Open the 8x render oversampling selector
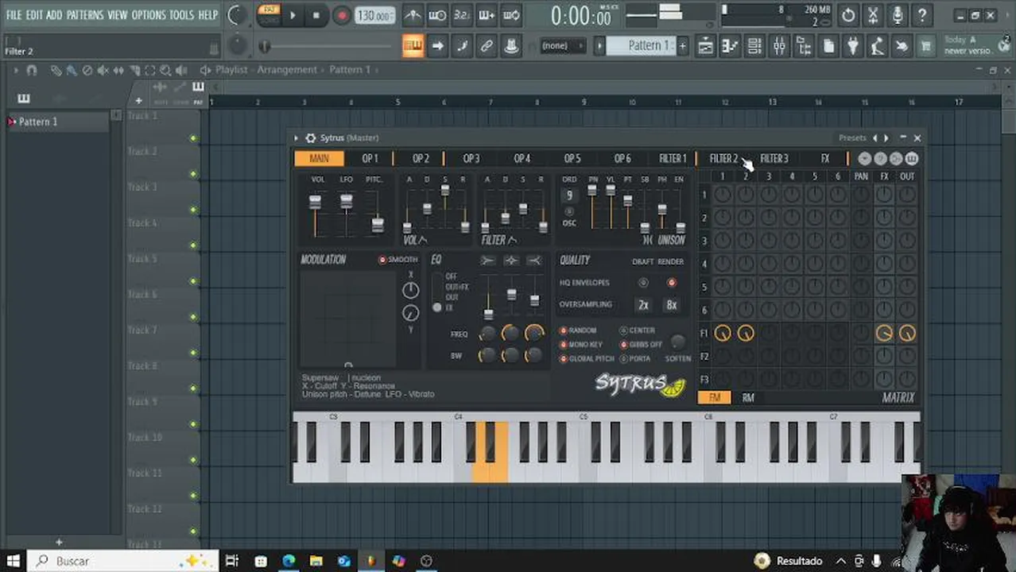Image resolution: width=1016 pixels, height=572 pixels. pos(672,305)
